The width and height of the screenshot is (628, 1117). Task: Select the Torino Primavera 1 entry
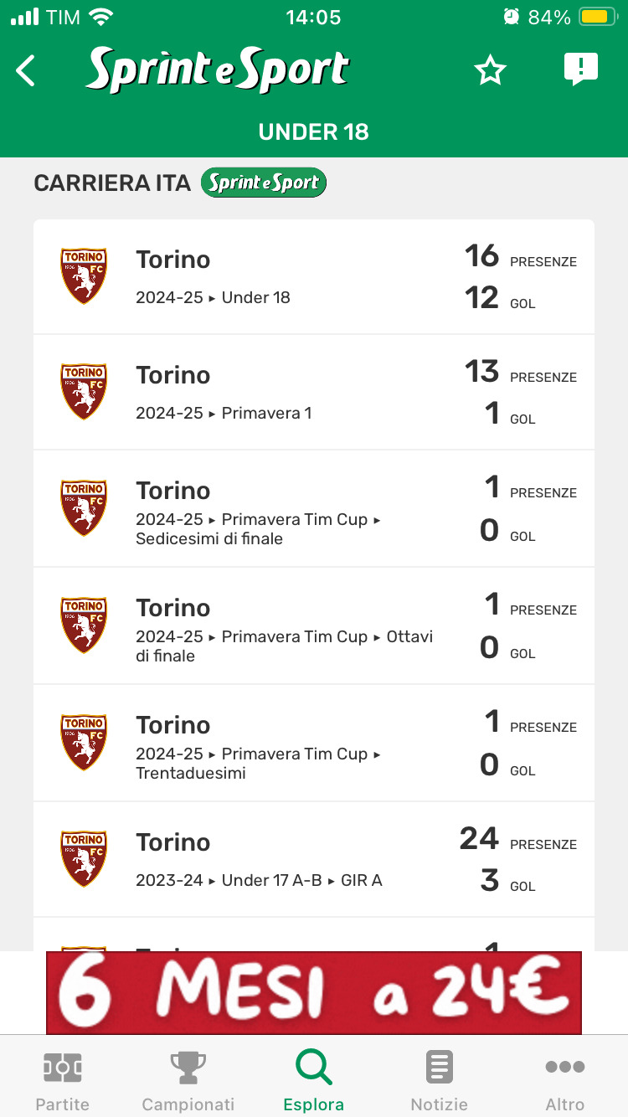pyautogui.click(x=314, y=392)
